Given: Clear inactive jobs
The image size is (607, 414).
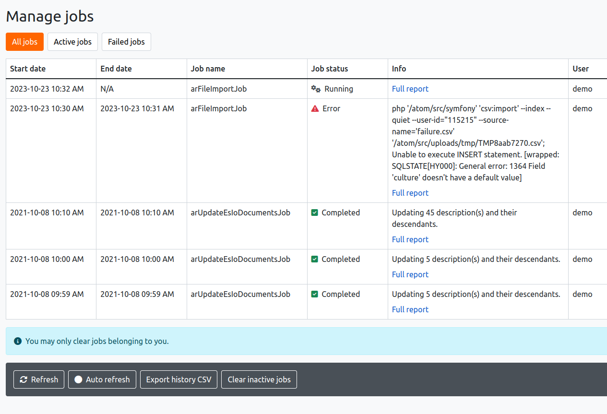Looking at the screenshot, I should pos(259,379).
